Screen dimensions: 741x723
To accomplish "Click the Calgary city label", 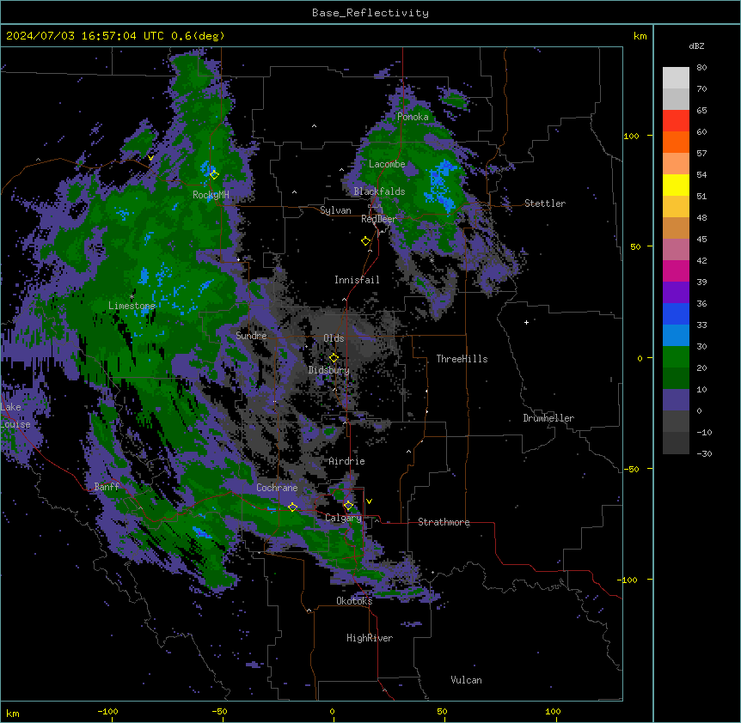I will [344, 518].
